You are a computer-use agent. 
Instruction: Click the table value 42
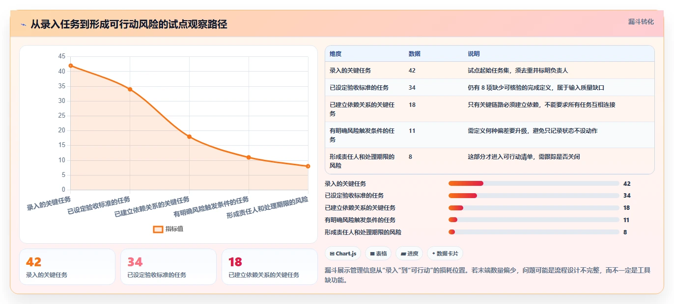pos(412,71)
